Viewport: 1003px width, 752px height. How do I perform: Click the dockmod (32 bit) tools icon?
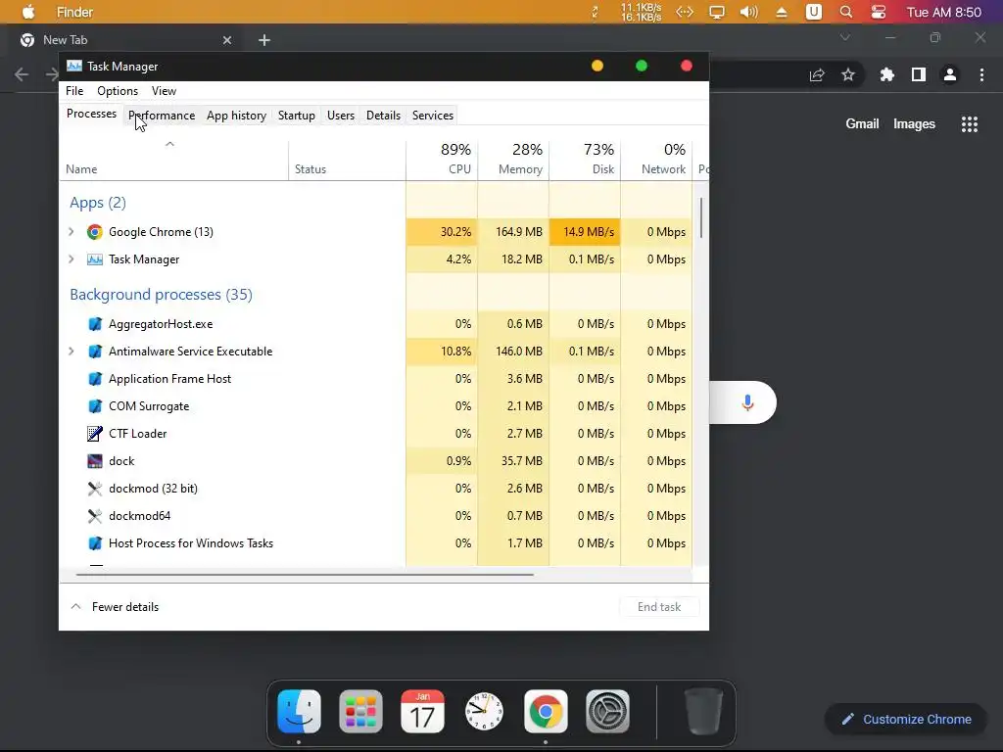[x=95, y=489]
